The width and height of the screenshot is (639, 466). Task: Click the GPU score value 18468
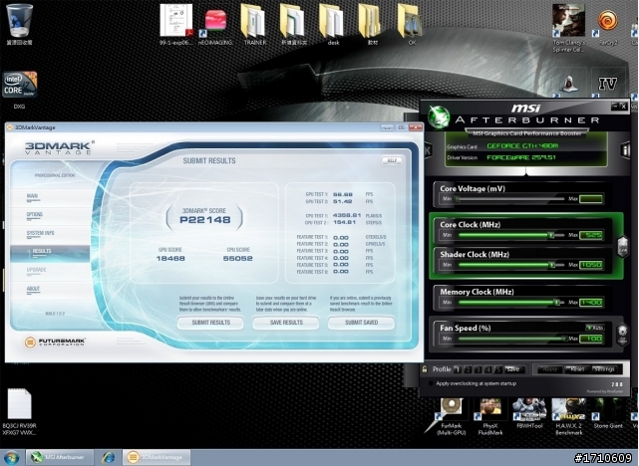pos(170,259)
